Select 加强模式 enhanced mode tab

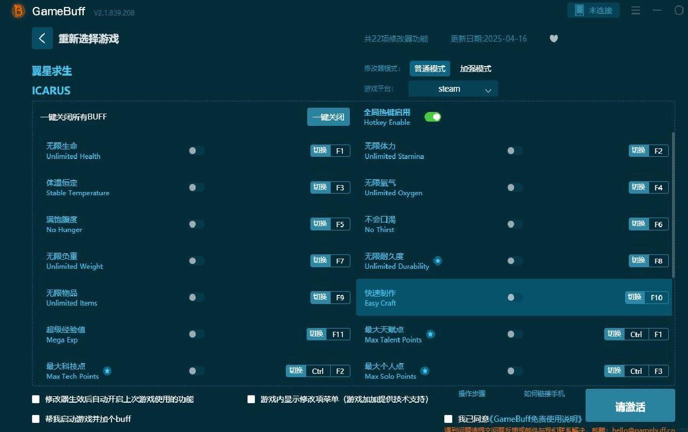pyautogui.click(x=476, y=69)
